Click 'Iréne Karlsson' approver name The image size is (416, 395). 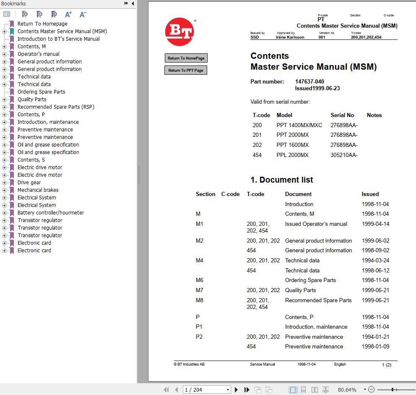click(x=290, y=37)
